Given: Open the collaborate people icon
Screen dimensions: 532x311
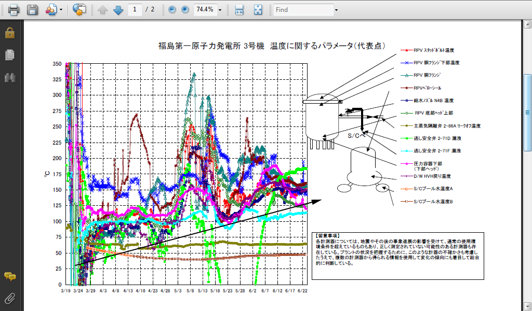Looking at the screenshot, I should (x=51, y=10).
